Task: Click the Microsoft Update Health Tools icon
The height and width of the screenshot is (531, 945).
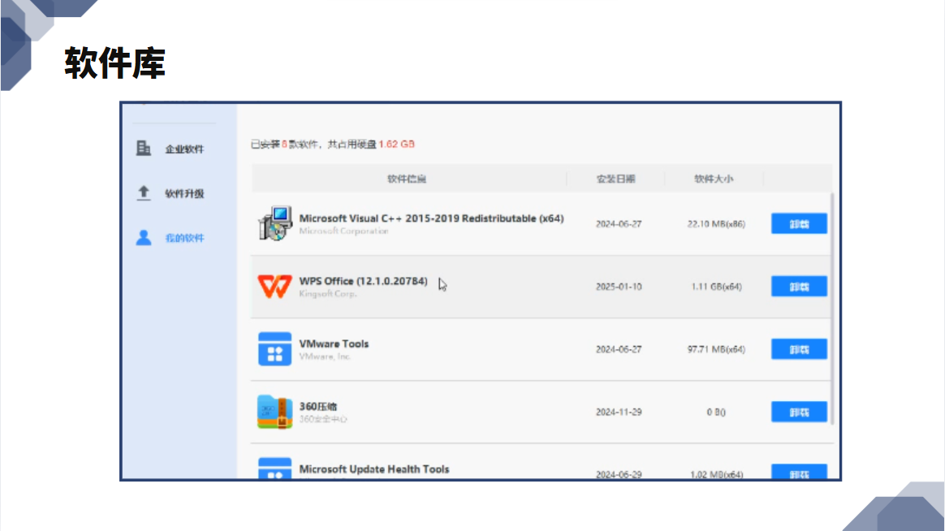Action: (275, 469)
